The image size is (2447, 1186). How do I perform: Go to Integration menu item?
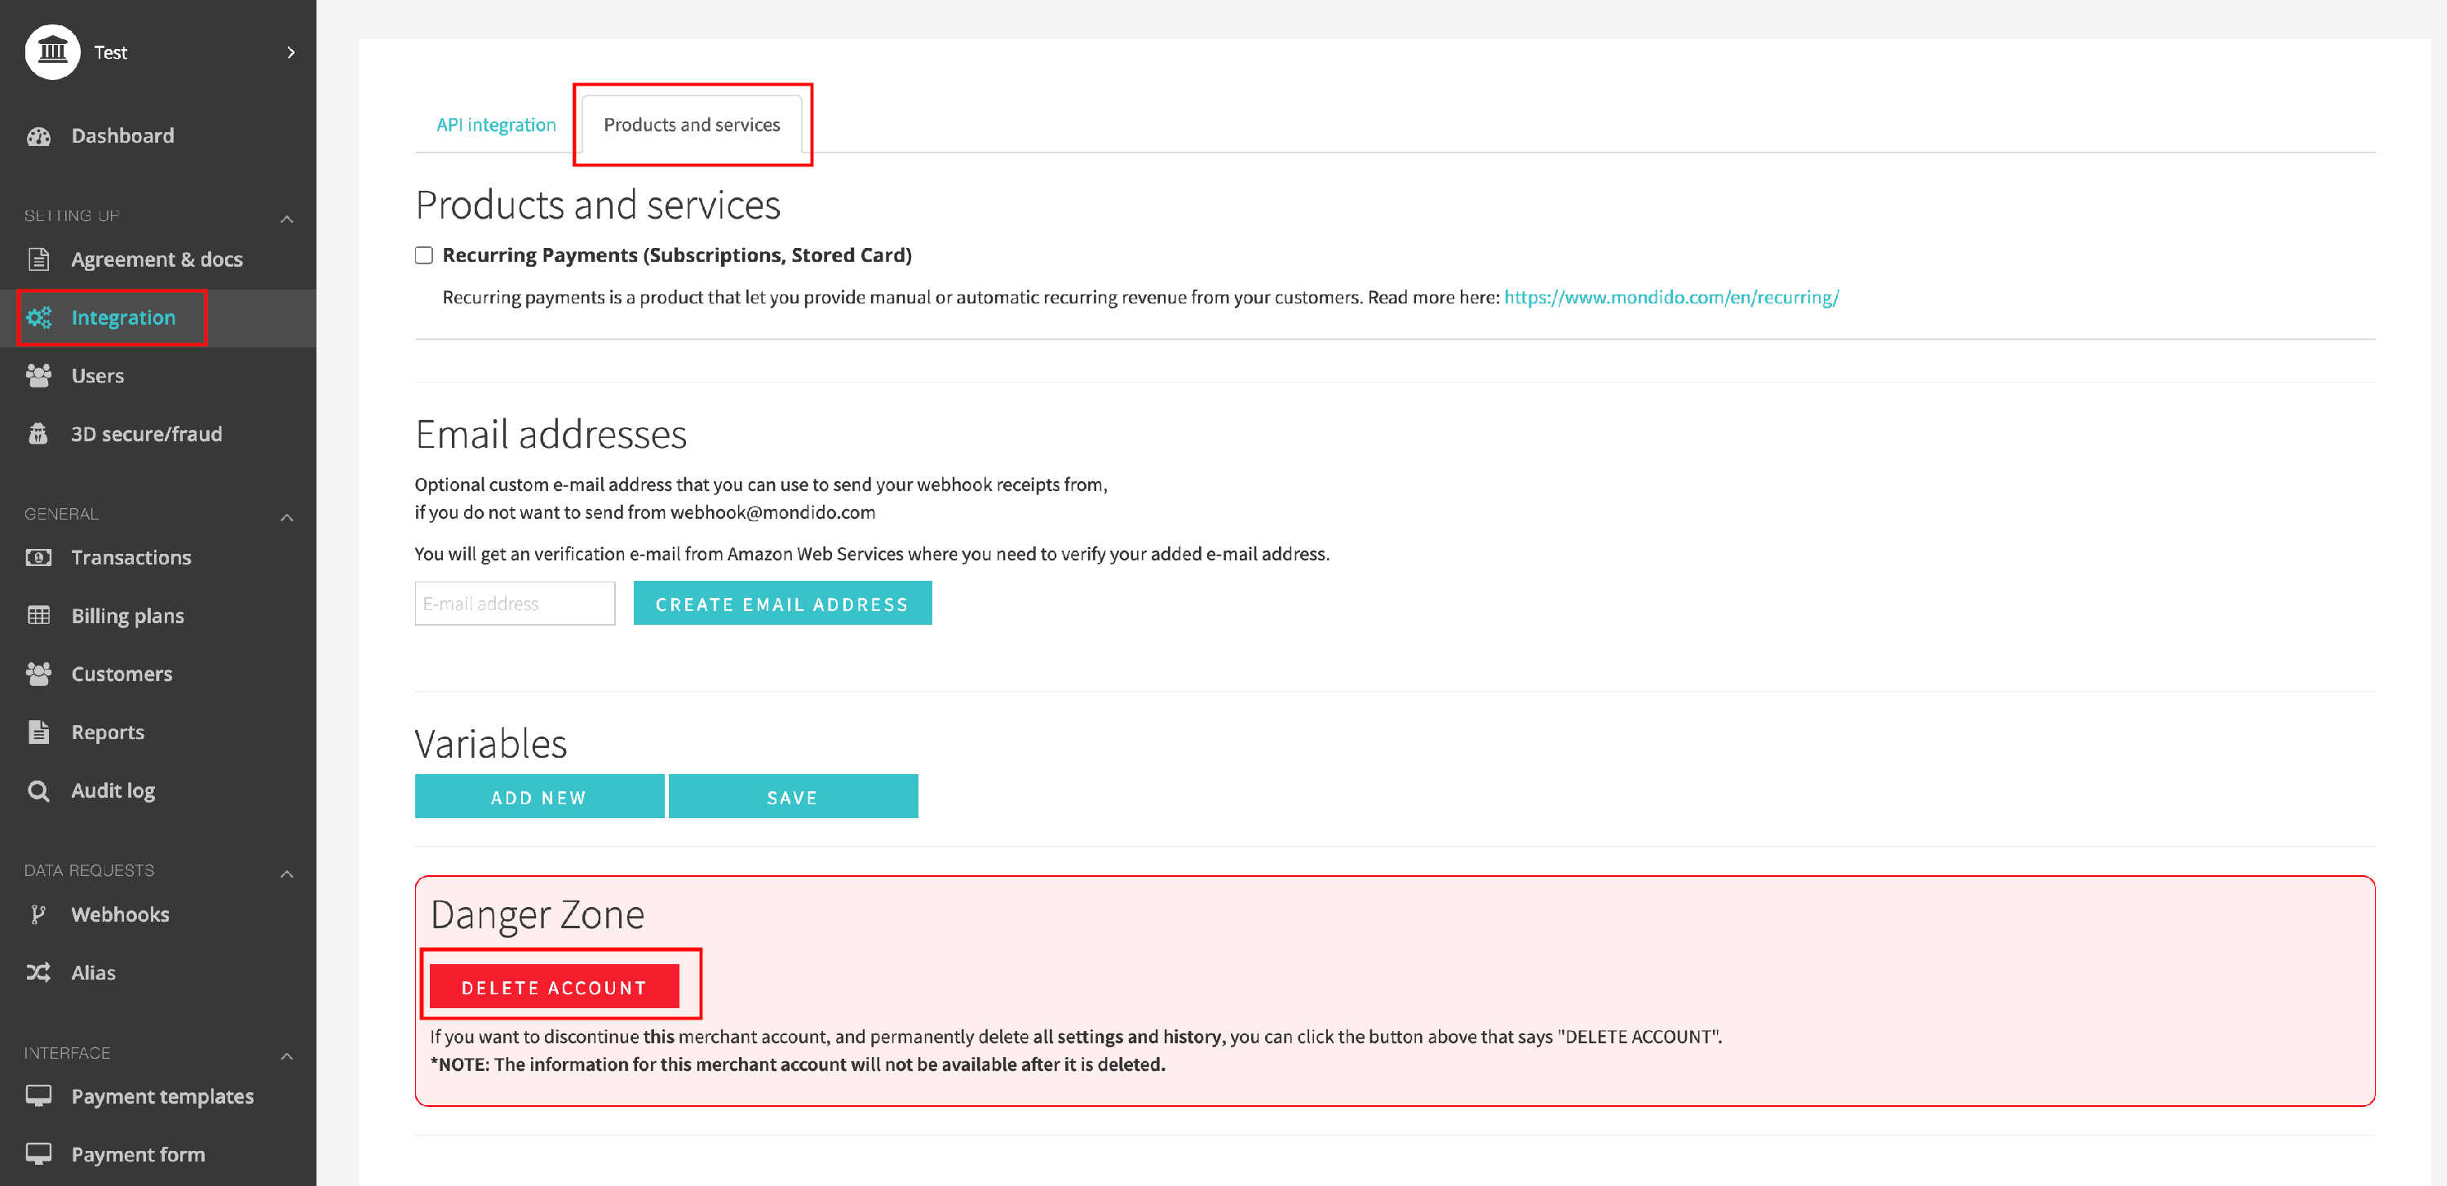tap(123, 317)
